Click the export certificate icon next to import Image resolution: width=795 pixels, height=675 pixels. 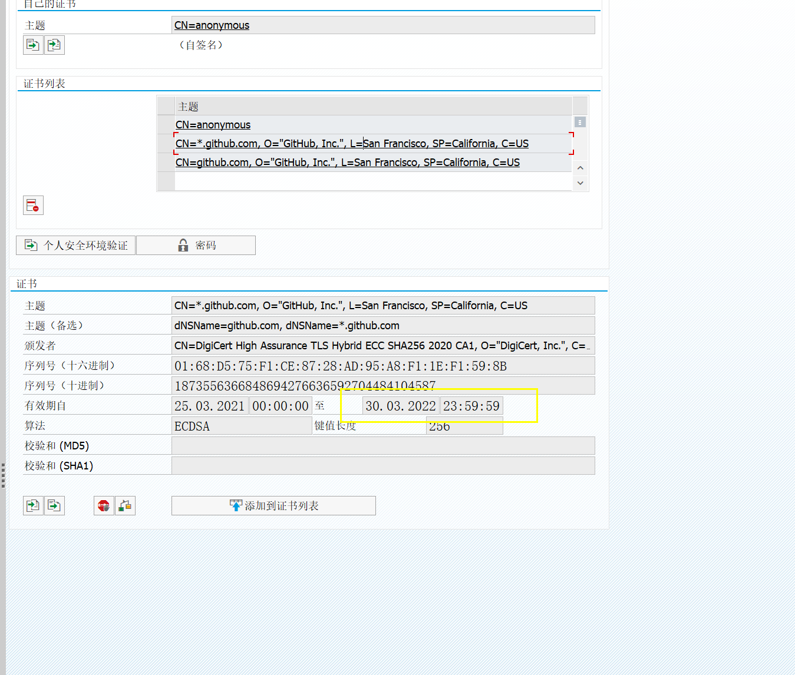coord(54,505)
